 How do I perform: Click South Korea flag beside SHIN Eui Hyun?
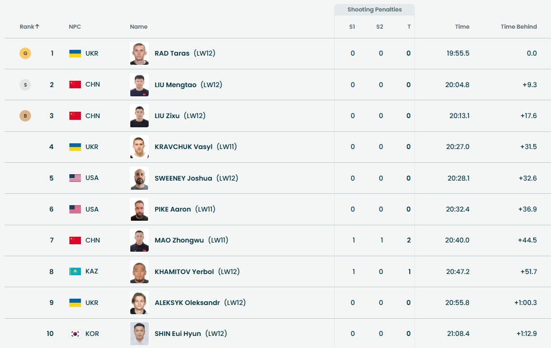click(x=75, y=334)
